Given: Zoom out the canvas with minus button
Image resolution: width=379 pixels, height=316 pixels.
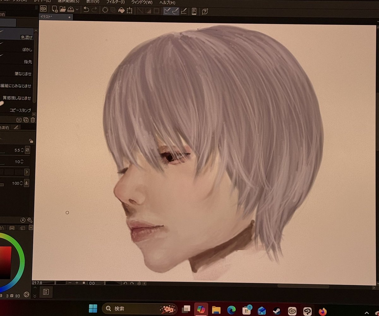Looking at the screenshot, I should (70, 283).
